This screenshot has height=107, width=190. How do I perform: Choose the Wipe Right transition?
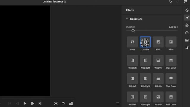click(x=145, y=60)
